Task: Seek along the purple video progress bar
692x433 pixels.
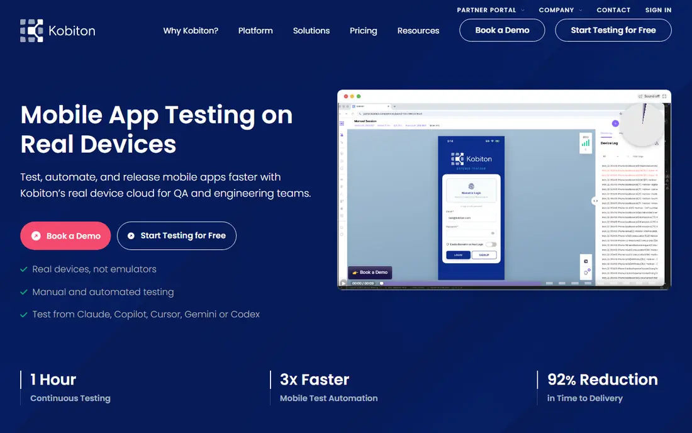Action: (x=461, y=283)
